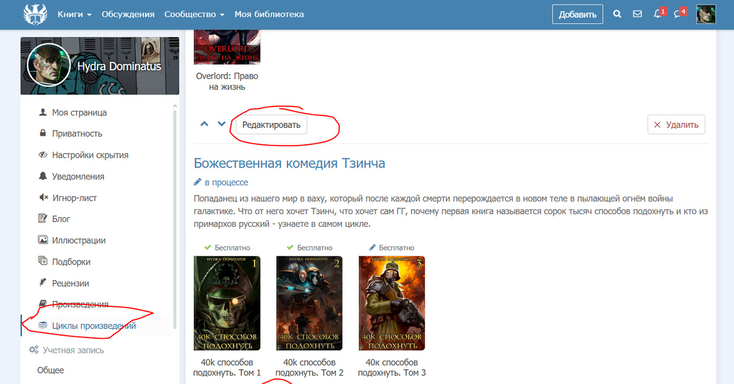Open Приватность settings in sidebar
Viewport: 734px width, 384px height.
77,133
